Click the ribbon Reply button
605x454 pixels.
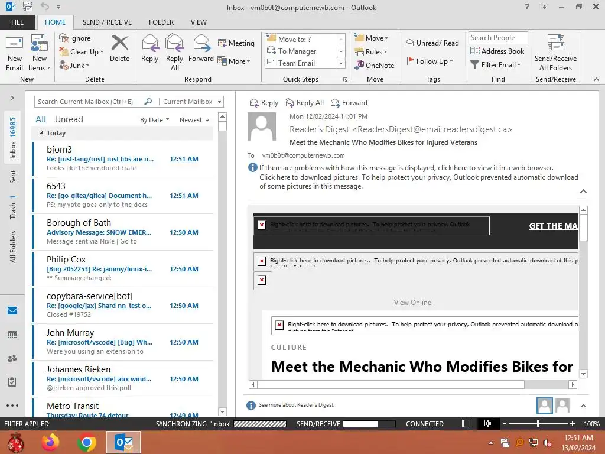click(x=149, y=49)
